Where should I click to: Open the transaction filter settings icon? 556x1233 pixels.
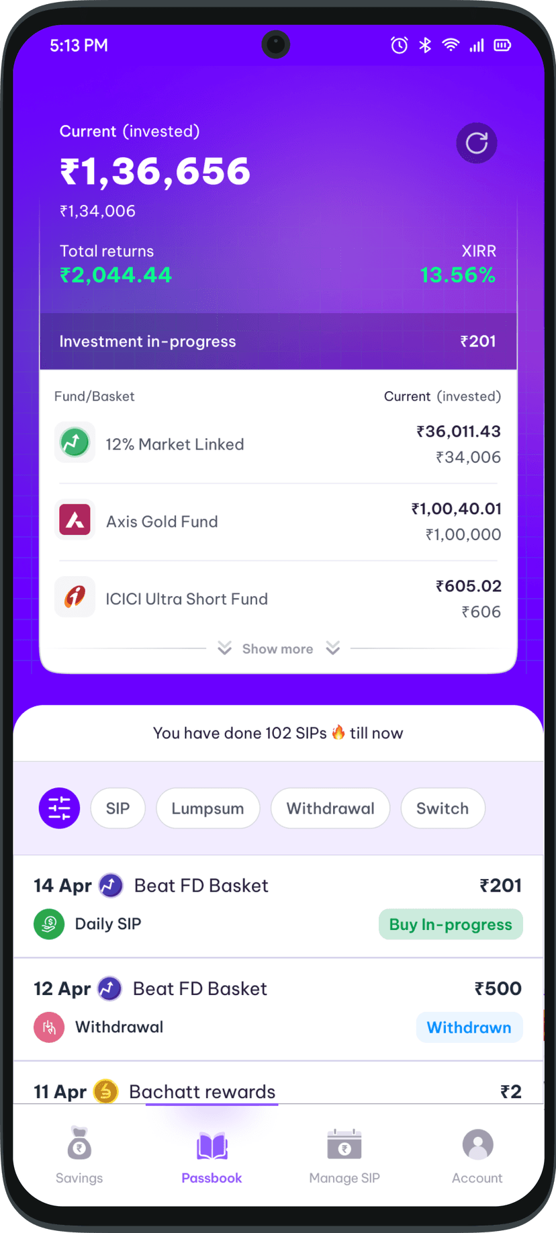(59, 808)
